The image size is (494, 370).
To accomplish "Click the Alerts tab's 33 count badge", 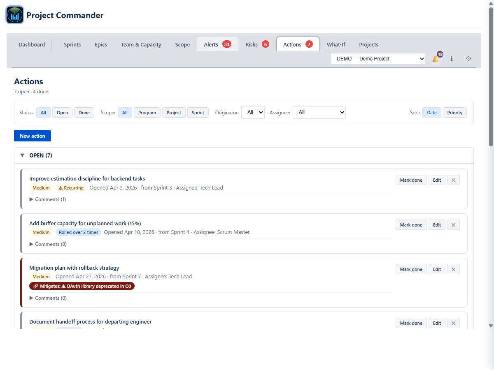I will (x=227, y=44).
